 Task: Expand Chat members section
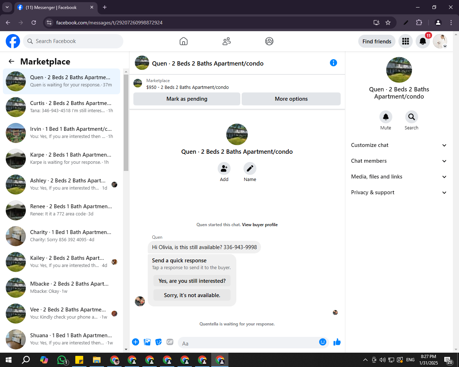(x=399, y=161)
